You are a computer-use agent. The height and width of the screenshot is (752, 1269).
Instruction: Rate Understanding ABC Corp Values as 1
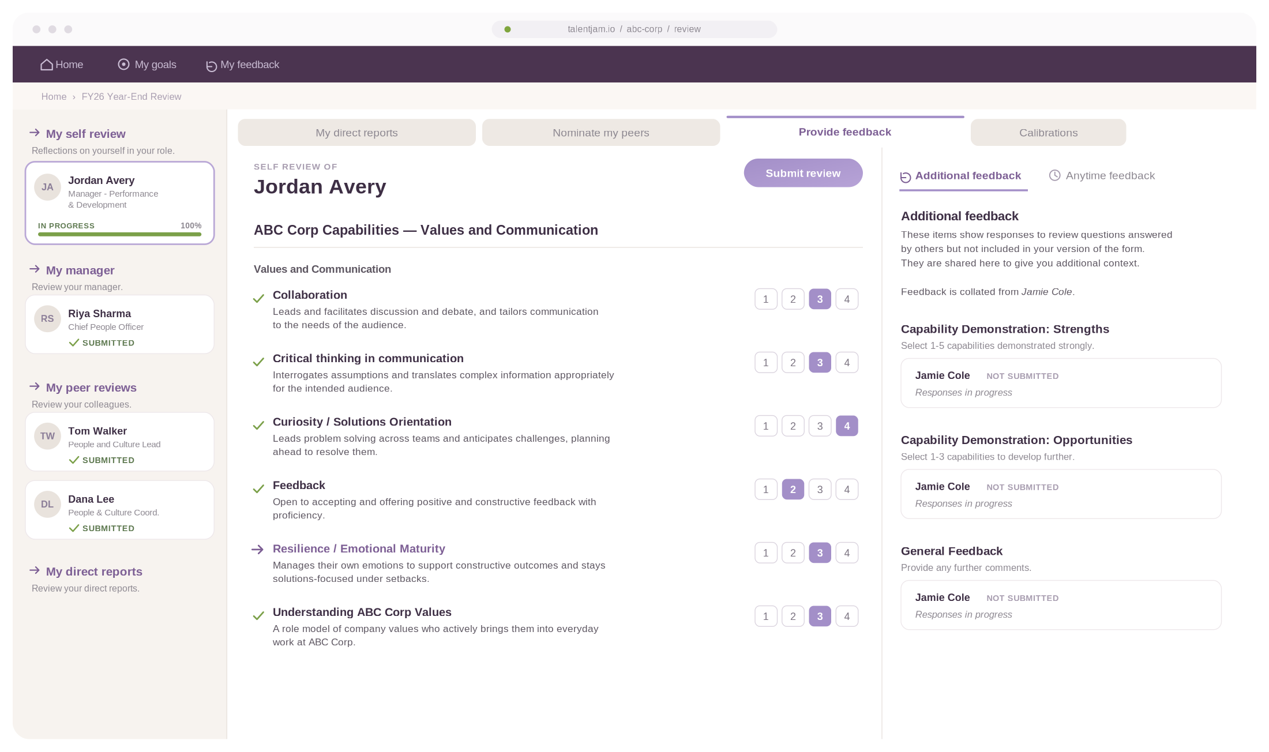coord(766,616)
